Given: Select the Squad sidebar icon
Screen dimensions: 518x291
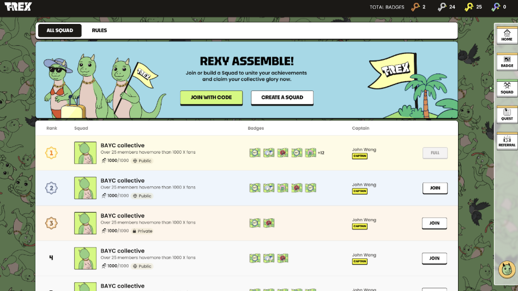Looking at the screenshot, I should coord(507,88).
